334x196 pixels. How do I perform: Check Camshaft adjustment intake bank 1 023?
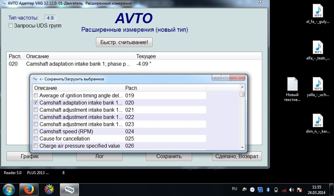point(36,124)
